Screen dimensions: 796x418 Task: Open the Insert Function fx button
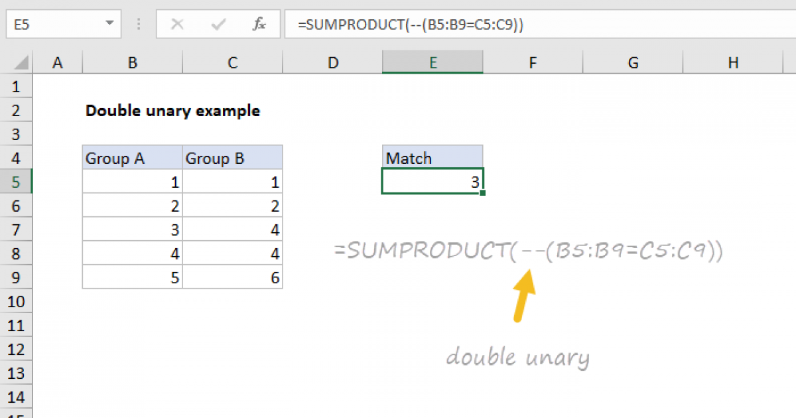coord(259,25)
